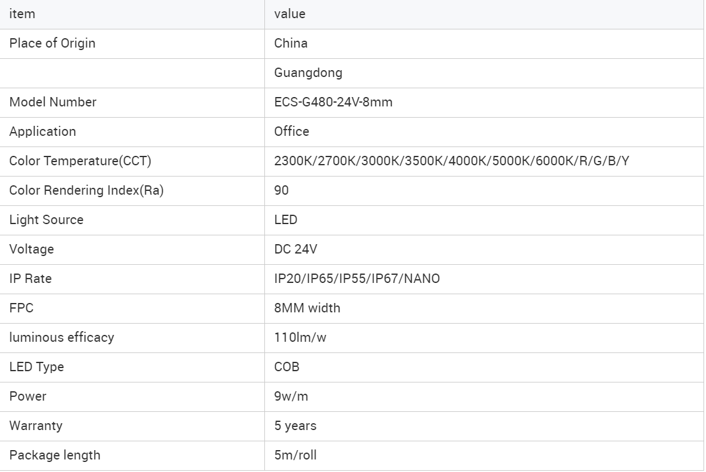Click the 'Guangdong' value
The height and width of the screenshot is (472, 706).
pos(308,73)
